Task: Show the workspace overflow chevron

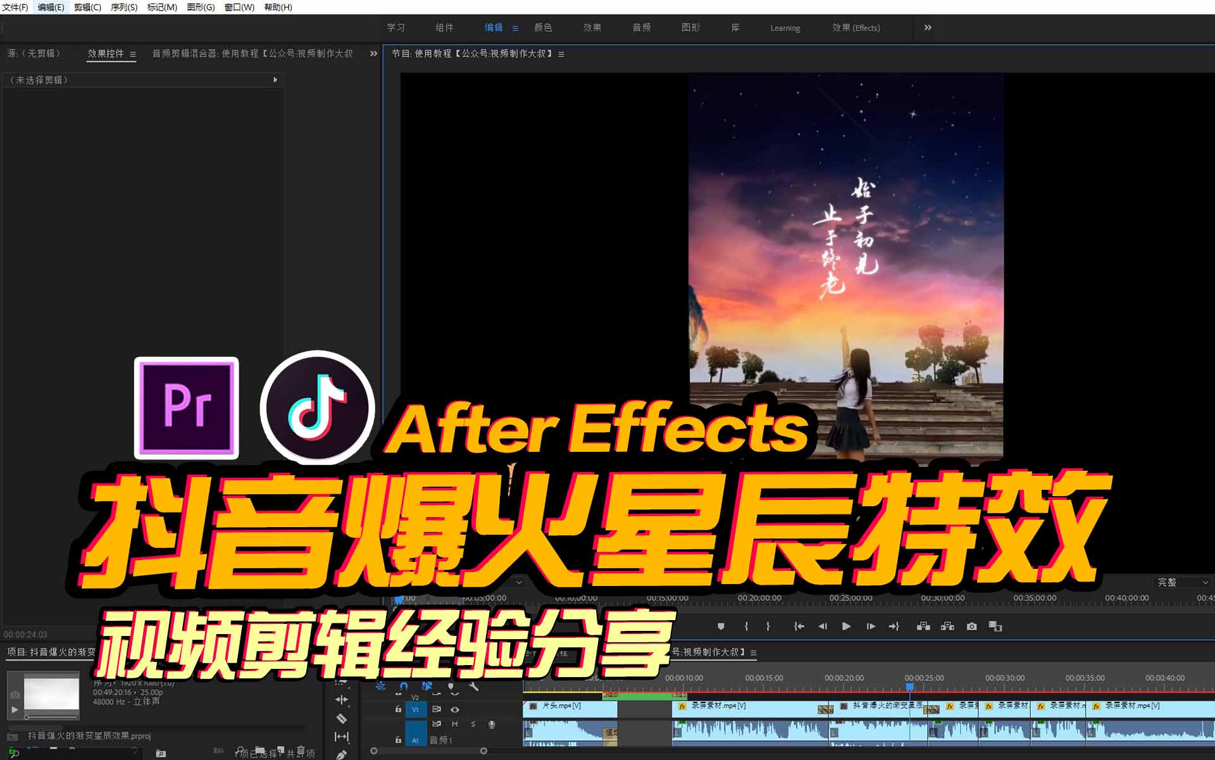Action: pos(928,28)
